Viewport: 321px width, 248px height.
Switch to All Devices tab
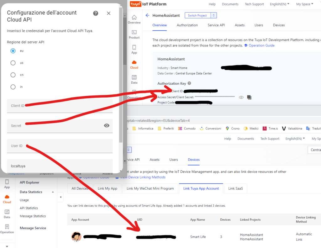pyautogui.click(x=80, y=188)
